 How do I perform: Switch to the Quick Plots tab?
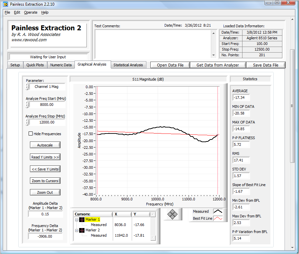tap(35, 65)
